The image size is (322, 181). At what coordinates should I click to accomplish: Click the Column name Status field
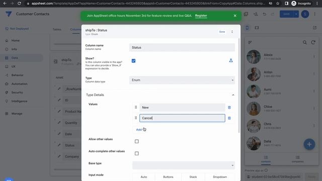182,47
